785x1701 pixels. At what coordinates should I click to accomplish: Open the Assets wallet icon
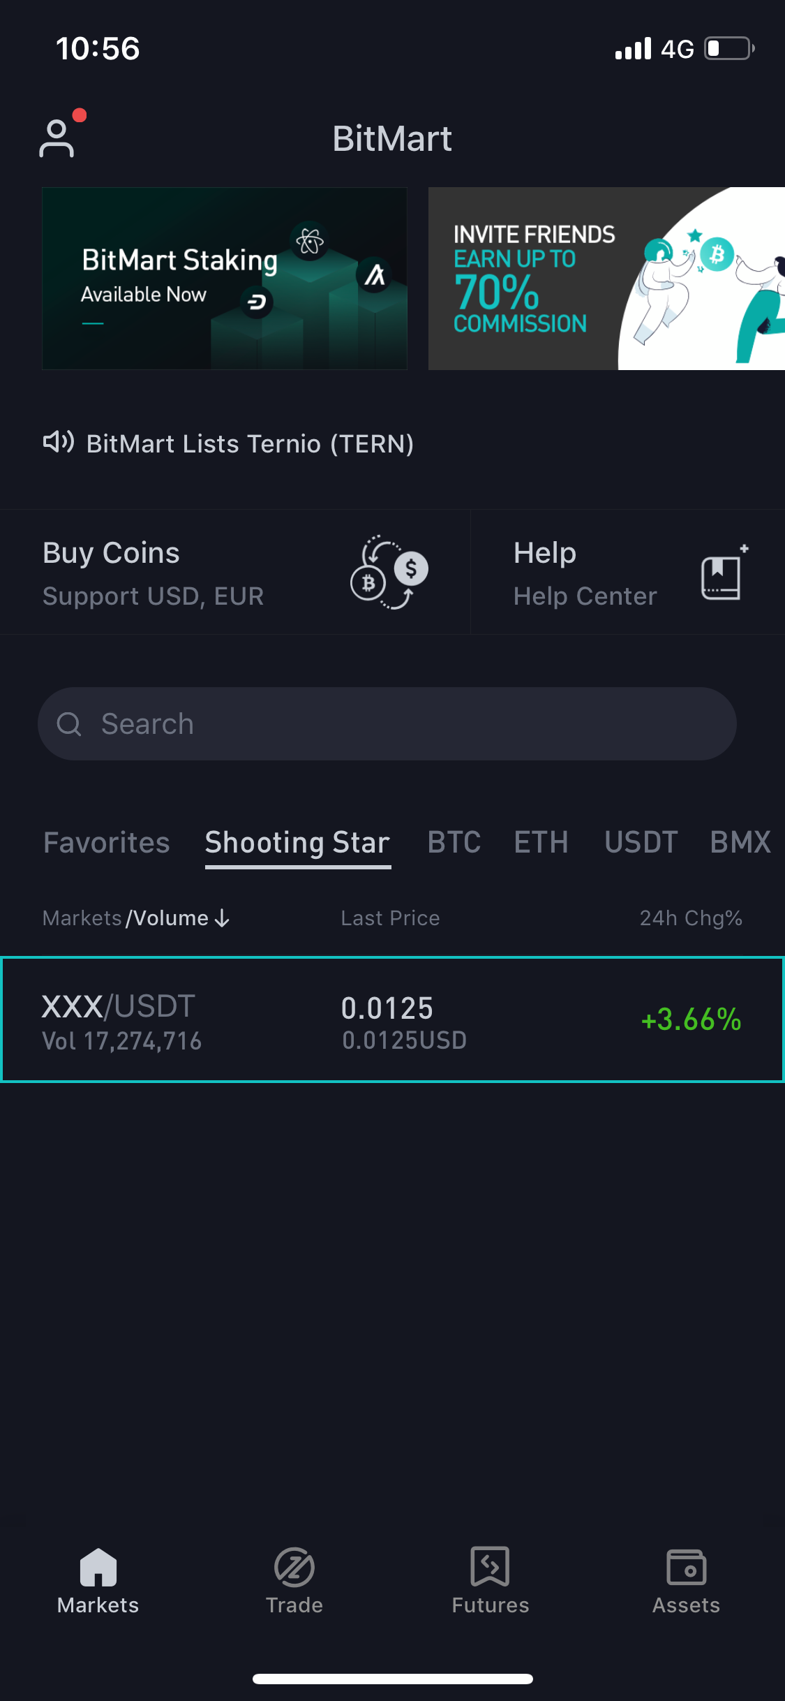[687, 1566]
